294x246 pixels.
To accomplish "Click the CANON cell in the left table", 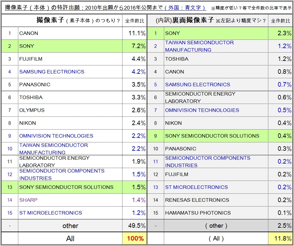I will coord(29,33).
